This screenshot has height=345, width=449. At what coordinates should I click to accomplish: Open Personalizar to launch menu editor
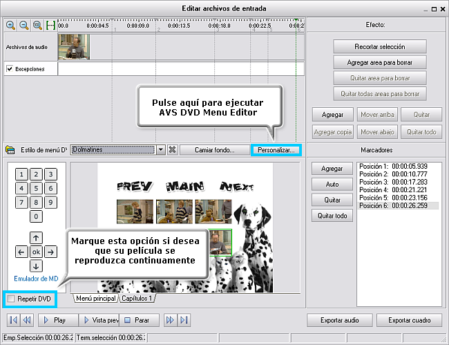click(x=276, y=150)
